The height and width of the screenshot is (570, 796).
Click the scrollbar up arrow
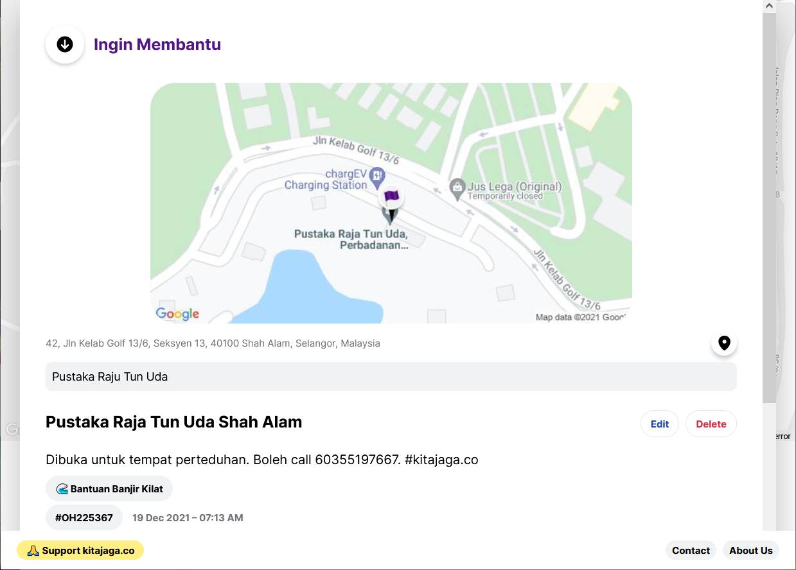(x=769, y=6)
